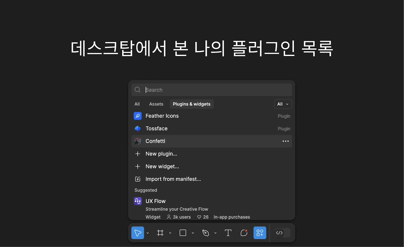Click the Feather Icons plugin icon
The width and height of the screenshot is (404, 247).
tap(138, 116)
